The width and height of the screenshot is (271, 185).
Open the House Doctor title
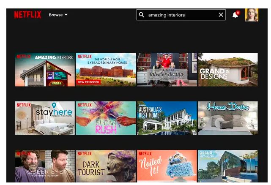pyautogui.click(x=228, y=118)
